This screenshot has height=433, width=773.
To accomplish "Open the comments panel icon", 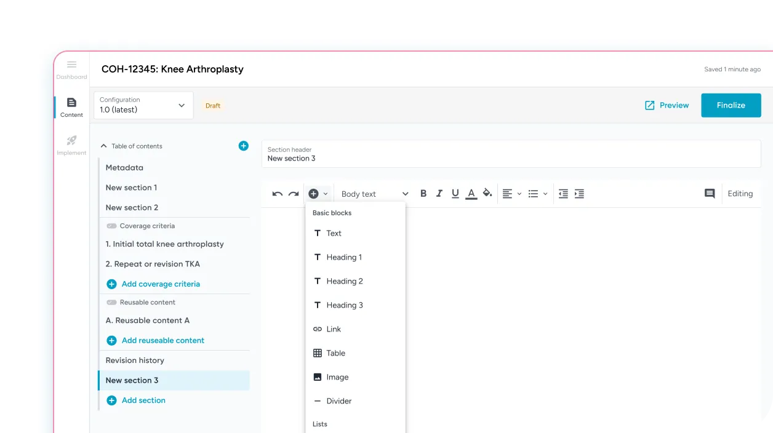I will click(x=709, y=193).
